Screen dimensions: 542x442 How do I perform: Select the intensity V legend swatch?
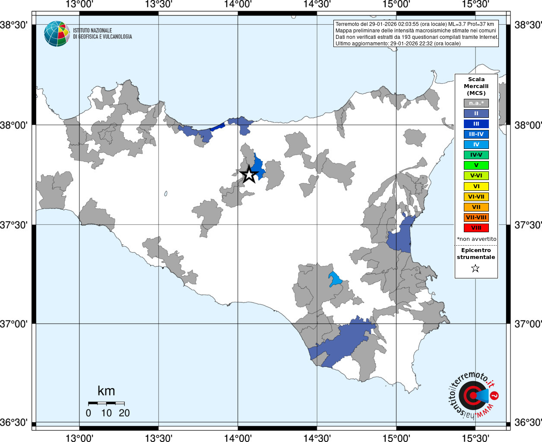[476, 165]
